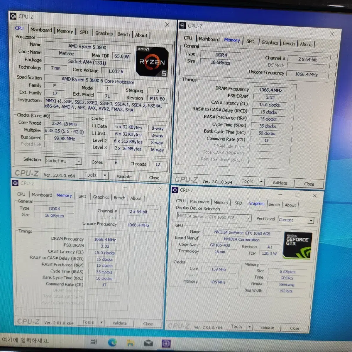Open Microsoft Edge from the taskbar

pyautogui.click(x=113, y=342)
